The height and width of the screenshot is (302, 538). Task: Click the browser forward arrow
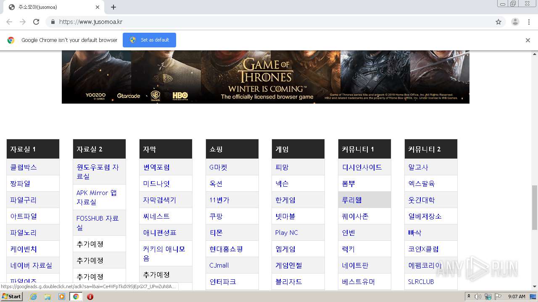pos(23,22)
